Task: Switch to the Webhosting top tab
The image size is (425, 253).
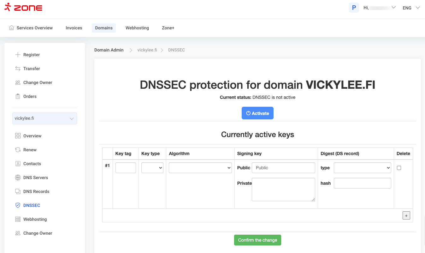Action: coord(137,28)
